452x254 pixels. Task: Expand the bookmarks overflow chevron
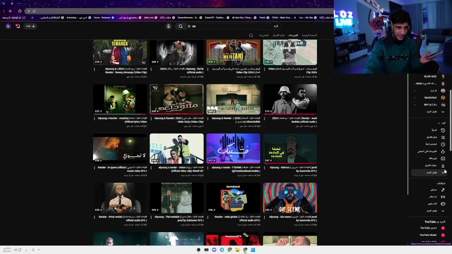(x=32, y=18)
